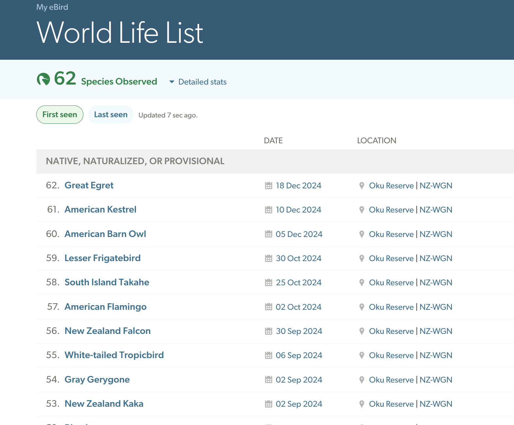The height and width of the screenshot is (425, 514).
Task: Open the South Island Takahe species page
Action: (x=107, y=282)
